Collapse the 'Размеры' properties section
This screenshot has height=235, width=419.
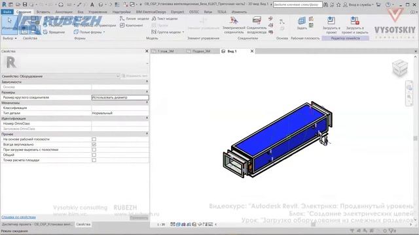tap(147, 92)
